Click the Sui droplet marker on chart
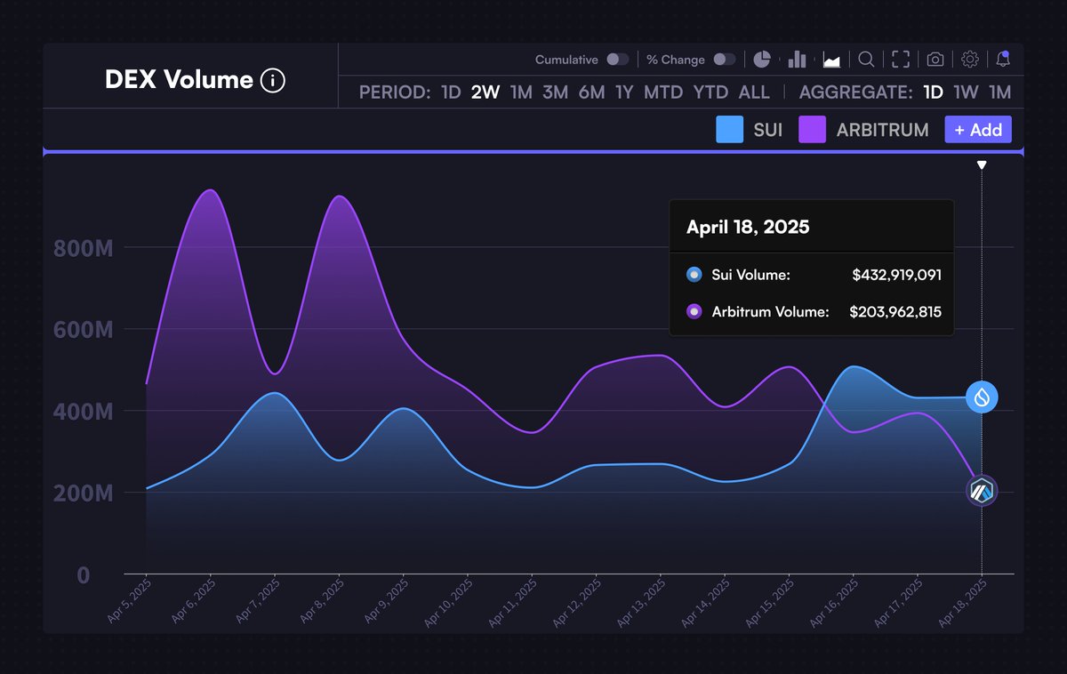Viewport: 1067px width, 674px height. pyautogui.click(x=982, y=397)
